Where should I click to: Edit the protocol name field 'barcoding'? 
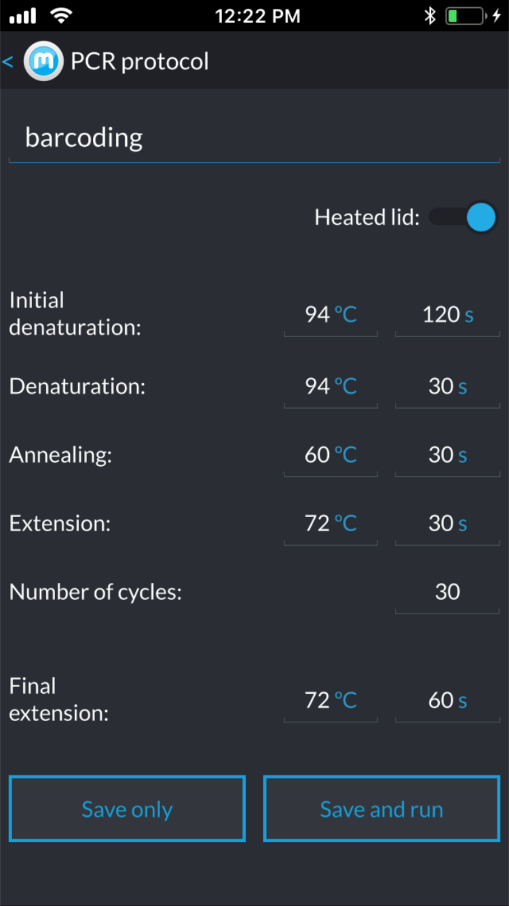click(254, 138)
